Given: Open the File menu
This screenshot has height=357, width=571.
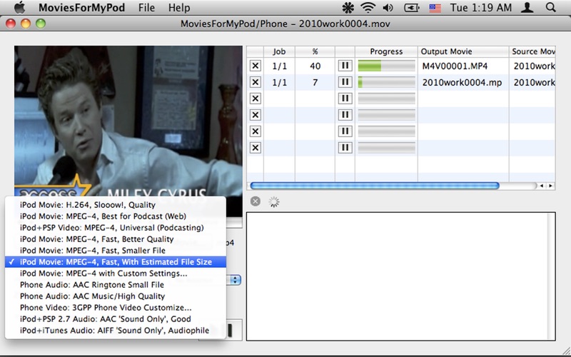Looking at the screenshot, I should click(146, 8).
